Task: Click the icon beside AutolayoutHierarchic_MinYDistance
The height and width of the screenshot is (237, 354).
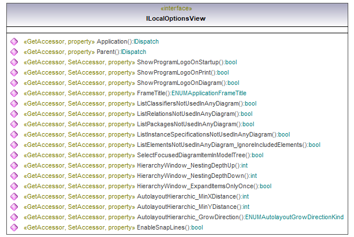Action: coord(14,207)
